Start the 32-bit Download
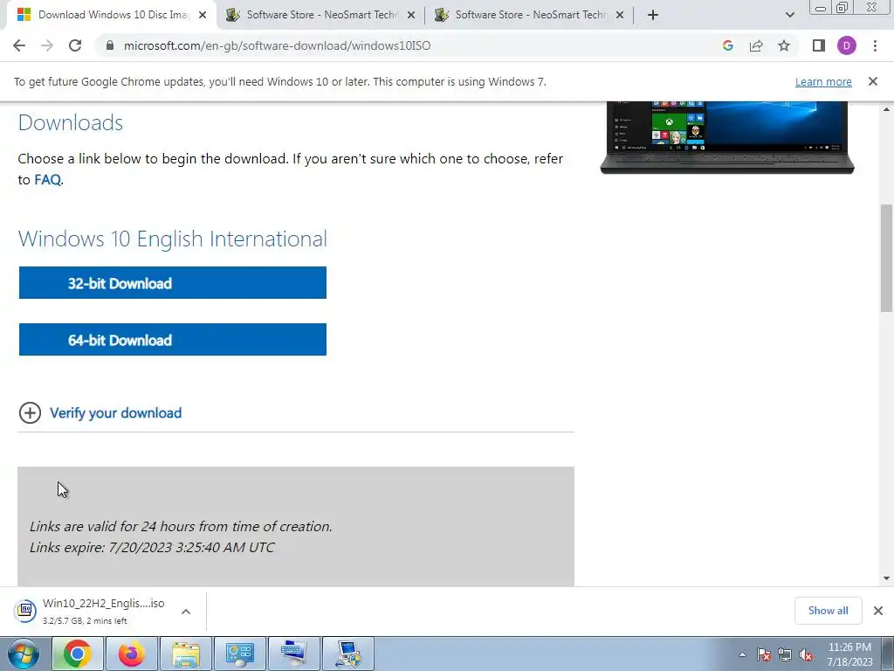Screen dimensions: 894x671 coord(172,283)
